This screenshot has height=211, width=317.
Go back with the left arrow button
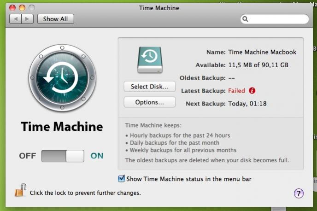tap(15, 19)
